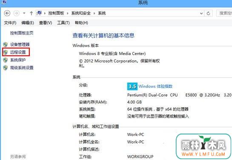Open the 帮助(H) menu
232x160 pixels.
pos(81,23)
